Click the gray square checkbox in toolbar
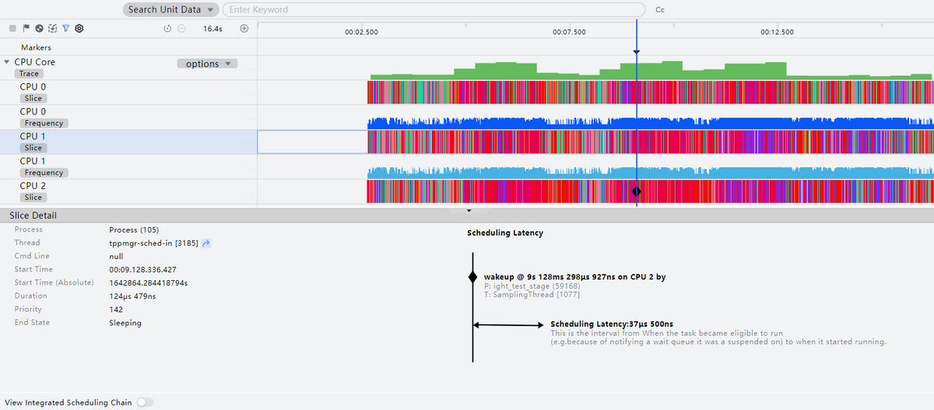Viewport: 934px width, 410px height. point(12,28)
